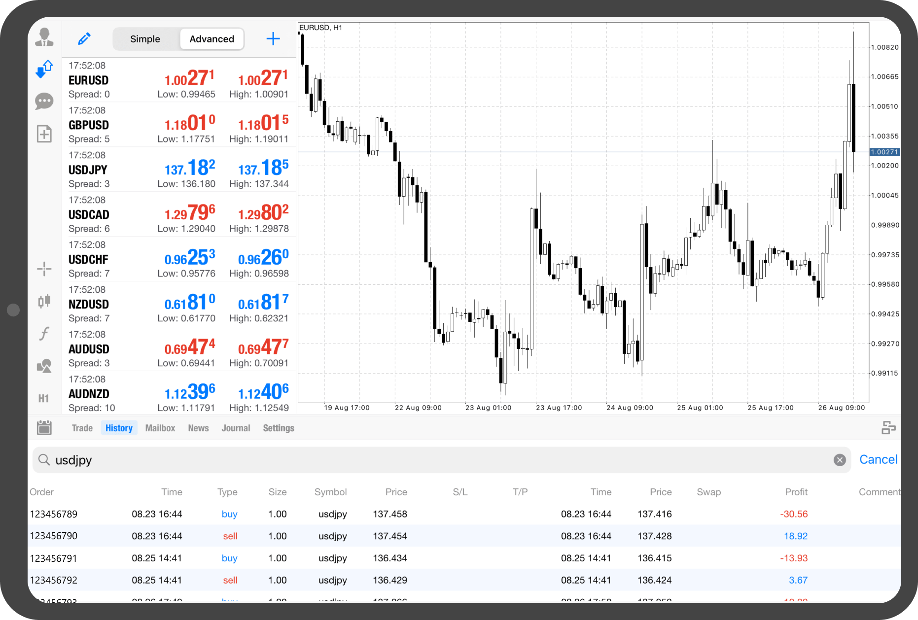Clear the usdjpy search field
This screenshot has width=918, height=620.
(840, 460)
